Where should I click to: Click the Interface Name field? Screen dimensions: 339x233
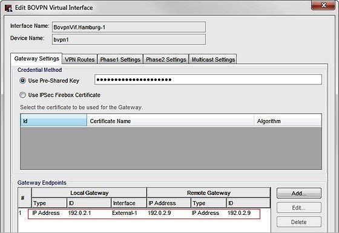129,27
